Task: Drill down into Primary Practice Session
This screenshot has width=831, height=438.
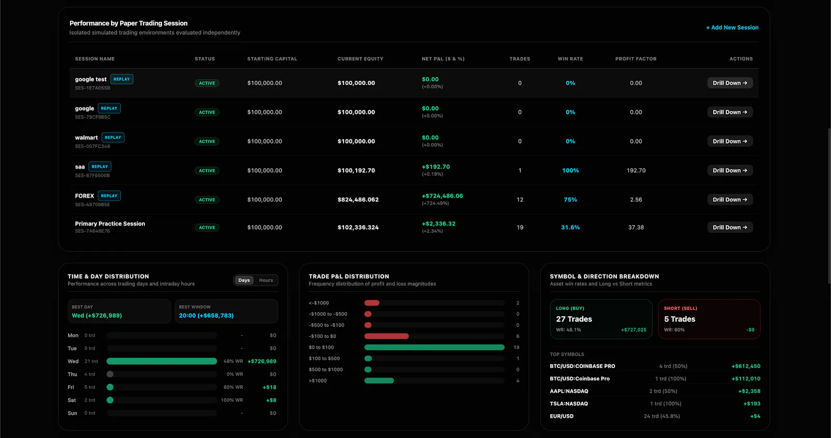Action: [730, 228]
